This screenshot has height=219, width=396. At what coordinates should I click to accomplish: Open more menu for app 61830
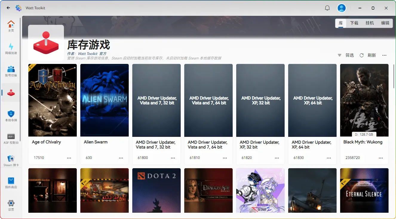(x=329, y=158)
